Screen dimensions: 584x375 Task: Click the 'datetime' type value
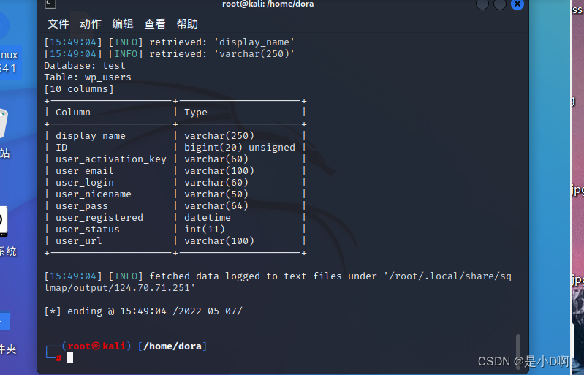click(208, 218)
